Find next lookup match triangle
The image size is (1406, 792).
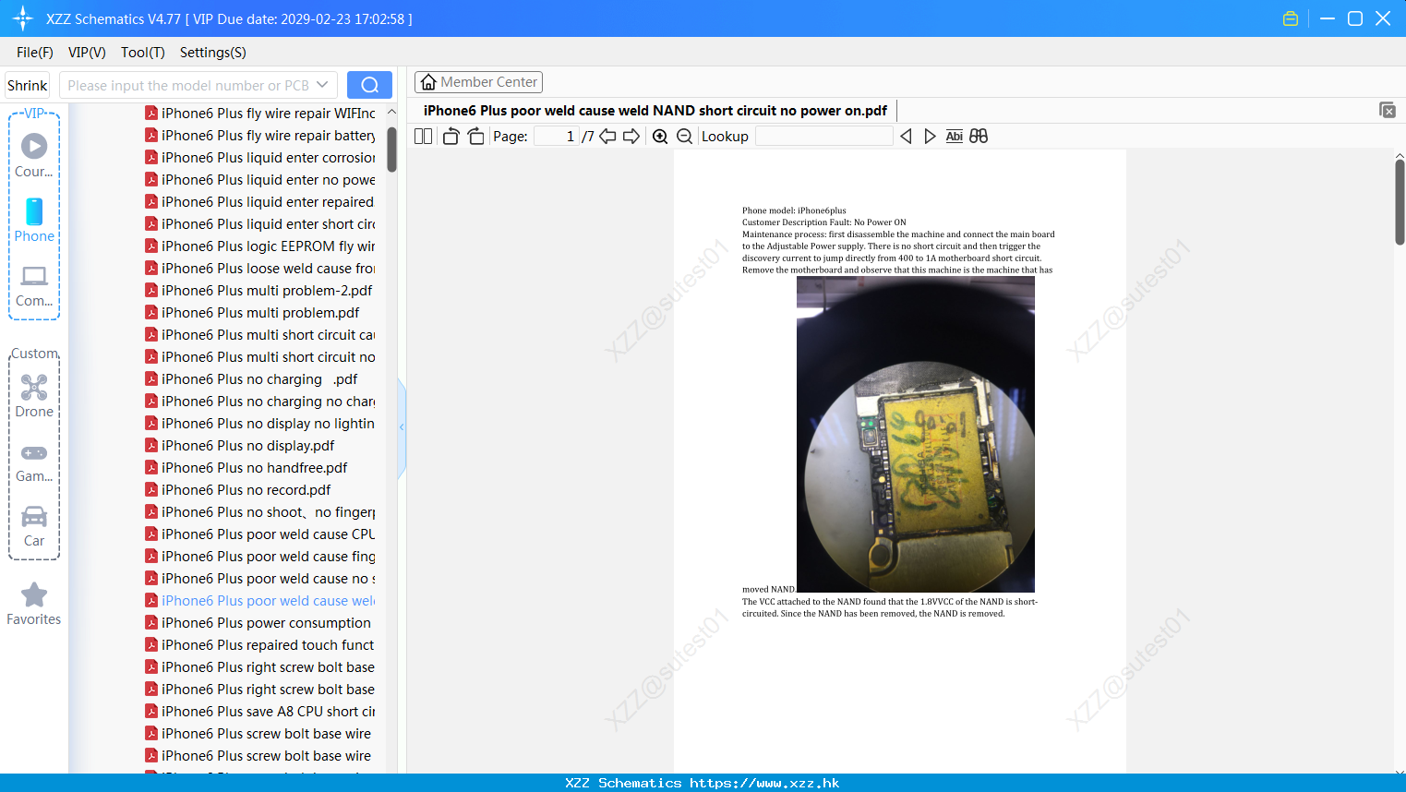tap(930, 137)
